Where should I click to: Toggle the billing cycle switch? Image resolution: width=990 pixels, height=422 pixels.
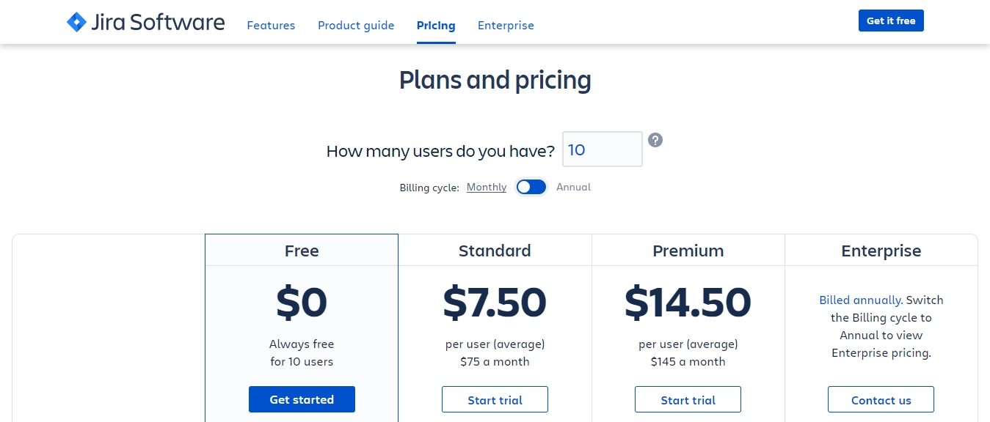pos(531,187)
